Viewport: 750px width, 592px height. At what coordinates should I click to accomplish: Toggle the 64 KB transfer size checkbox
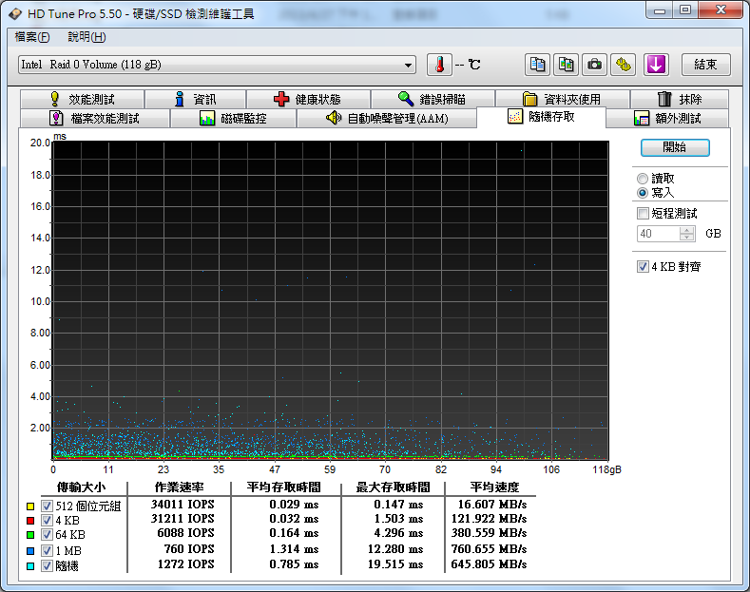tap(47, 535)
